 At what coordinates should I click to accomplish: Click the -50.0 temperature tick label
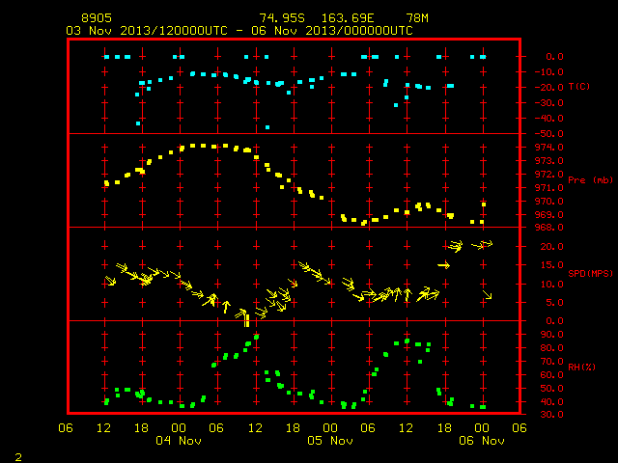click(548, 134)
